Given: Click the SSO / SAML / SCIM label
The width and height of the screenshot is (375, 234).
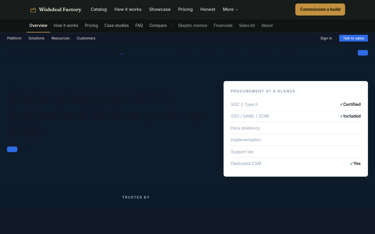Looking at the screenshot, I should click(250, 116).
